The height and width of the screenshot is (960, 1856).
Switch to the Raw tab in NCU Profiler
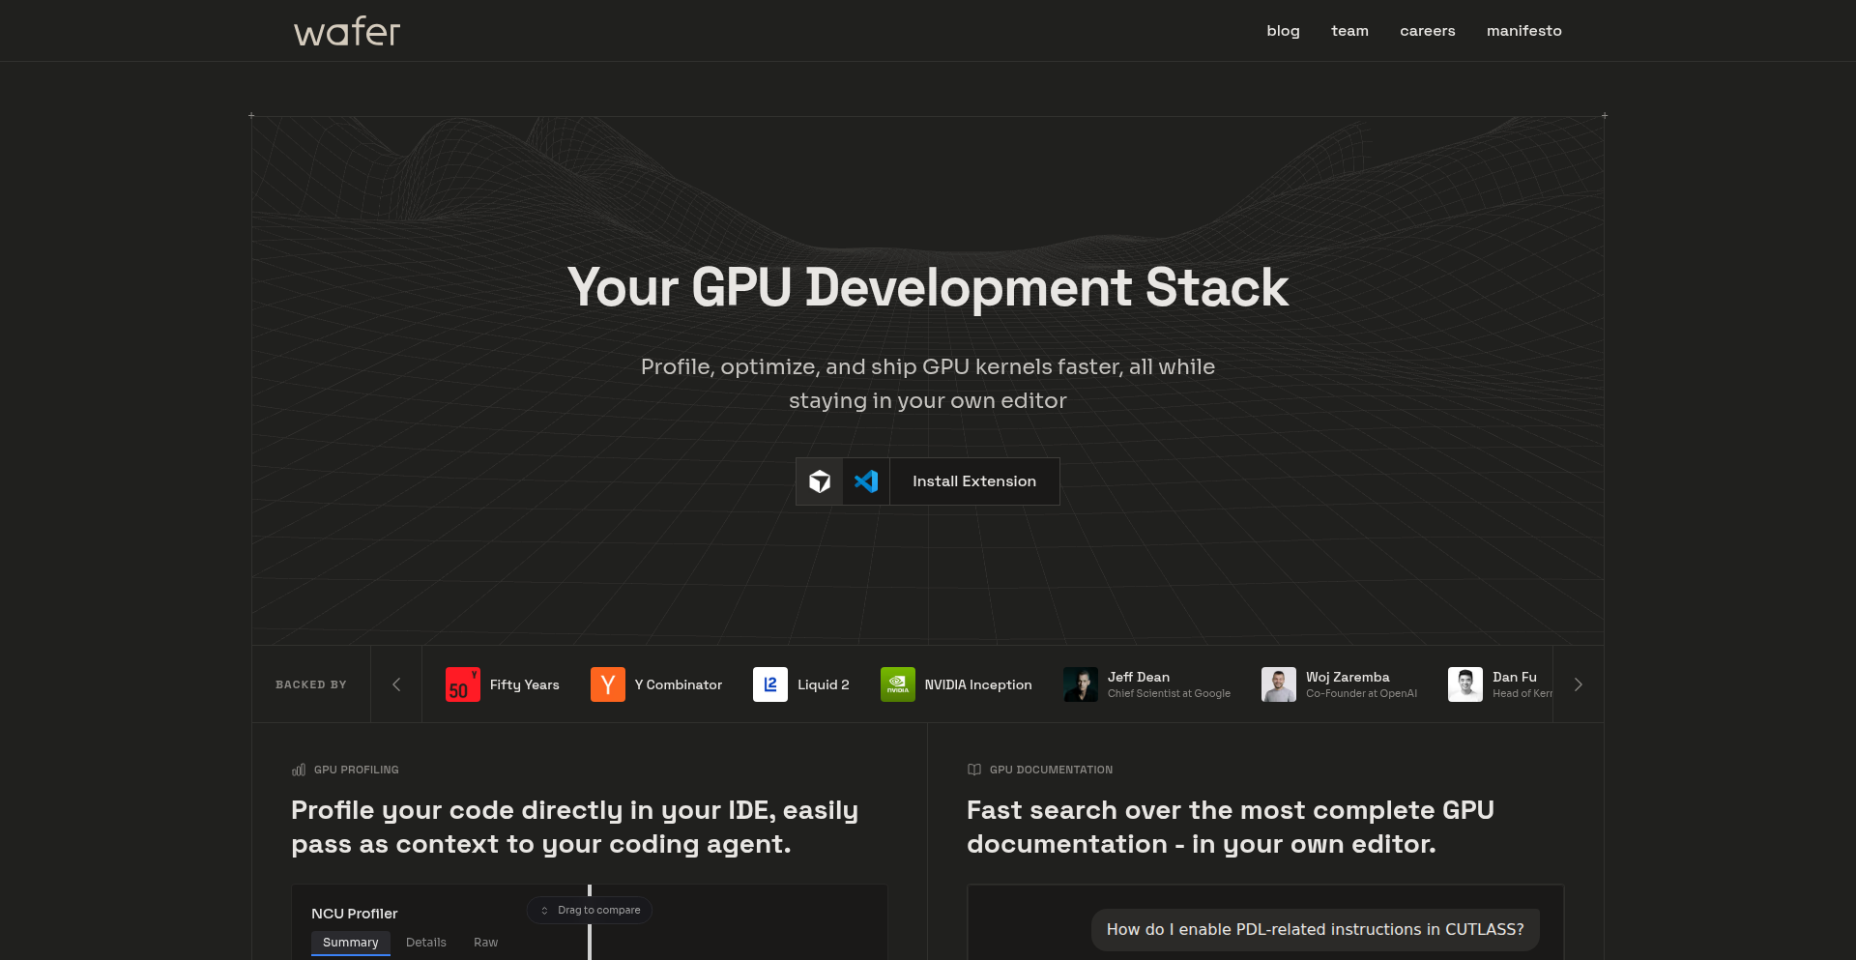tap(485, 943)
